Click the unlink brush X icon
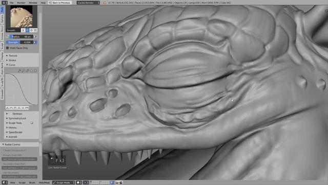328x185 pixels. 35,30
